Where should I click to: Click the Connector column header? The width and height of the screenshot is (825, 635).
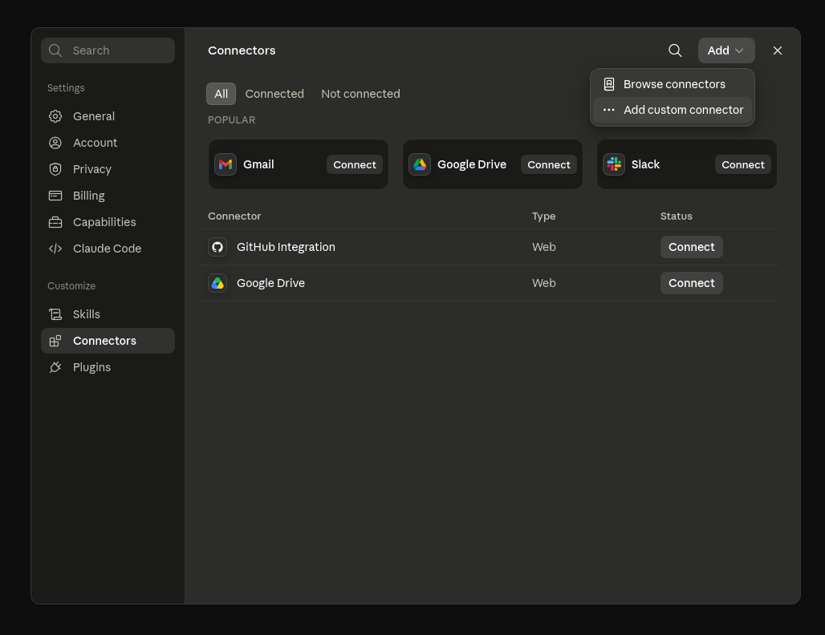point(234,216)
